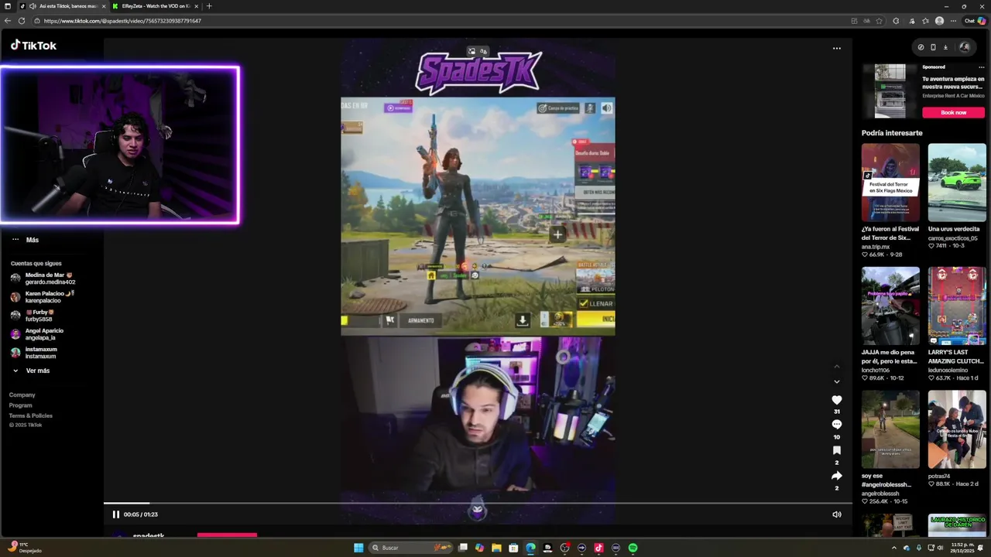
Task: Open Karen Palacioo account
Action: click(43, 297)
